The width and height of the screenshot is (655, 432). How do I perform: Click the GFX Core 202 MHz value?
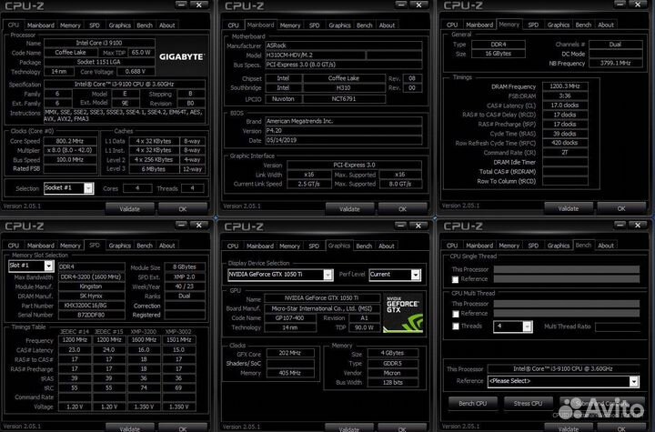[290, 353]
